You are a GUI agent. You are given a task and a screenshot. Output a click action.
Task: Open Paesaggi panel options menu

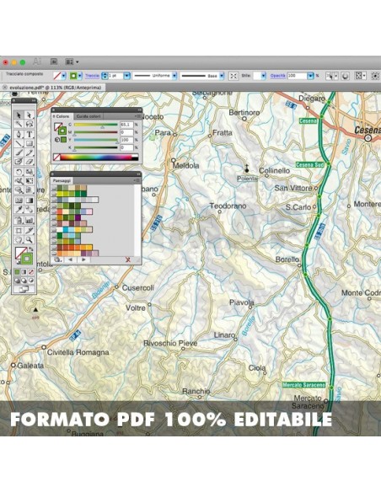pos(137,180)
